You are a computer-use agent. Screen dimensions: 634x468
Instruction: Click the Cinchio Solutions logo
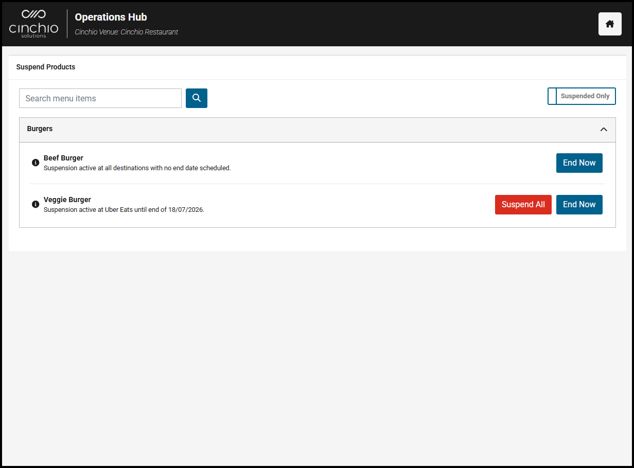pyautogui.click(x=34, y=24)
